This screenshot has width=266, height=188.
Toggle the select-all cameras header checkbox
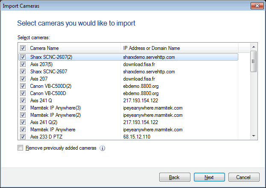(x=23, y=48)
